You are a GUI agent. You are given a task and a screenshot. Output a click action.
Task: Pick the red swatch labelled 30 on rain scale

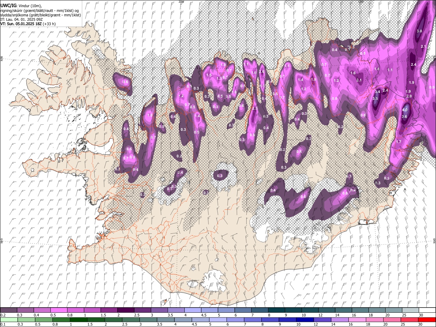click(x=427, y=320)
